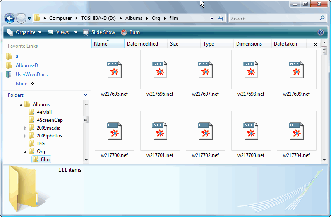The height and width of the screenshot is (217, 331).
Task: Select TOSHIBA-D (D:) in the breadcrumb
Action: pos(98,18)
